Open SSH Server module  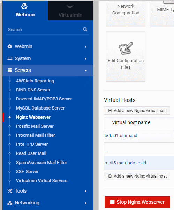(x=27, y=172)
